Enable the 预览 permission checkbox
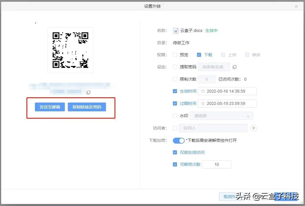305x206 pixels. click(175, 55)
